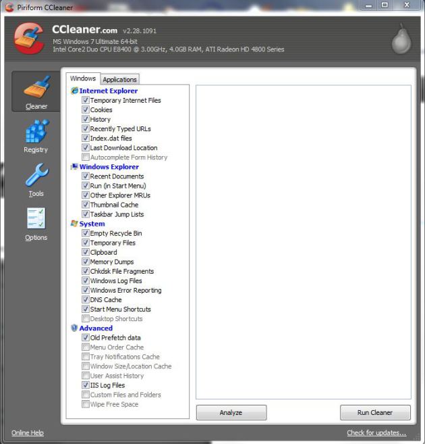This screenshot has width=425, height=444.
Task: Open the Options checklist icon
Action: (36, 219)
